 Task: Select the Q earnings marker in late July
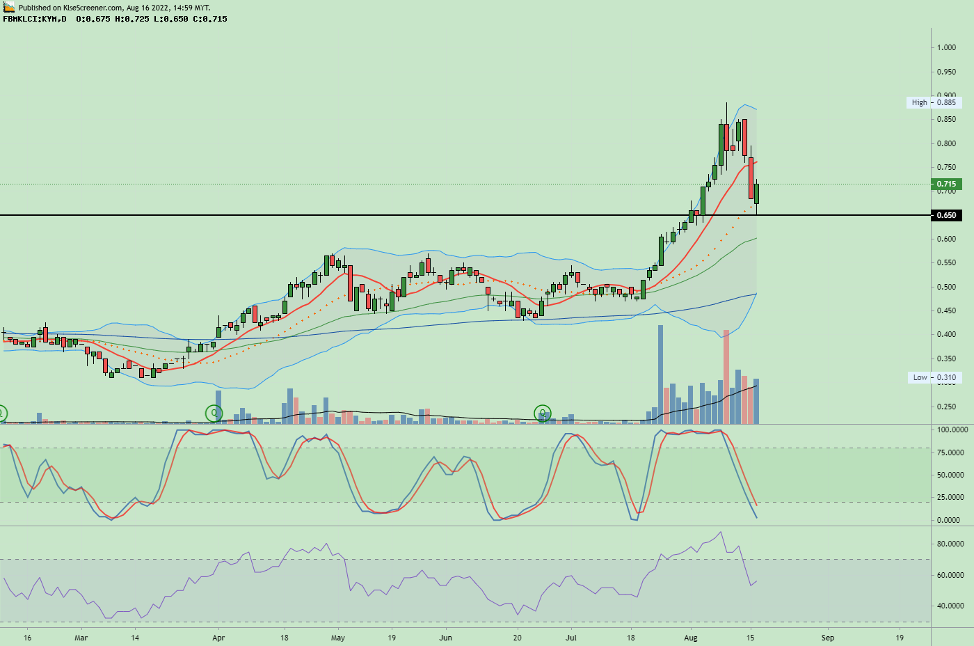pyautogui.click(x=542, y=413)
